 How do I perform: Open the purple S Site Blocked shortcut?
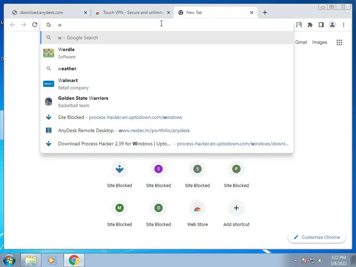point(159,175)
